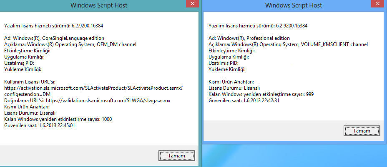This screenshot has height=167, width=387.
Task: Click software license version line in right dialog
Action: tap(258, 26)
